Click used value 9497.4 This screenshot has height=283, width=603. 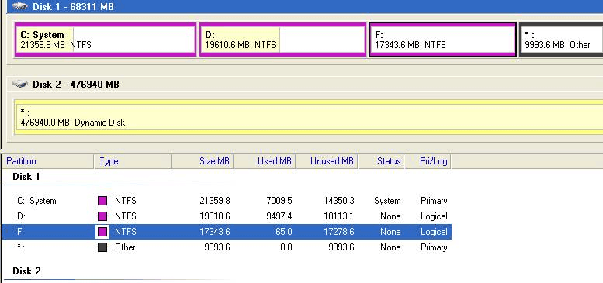click(x=279, y=216)
